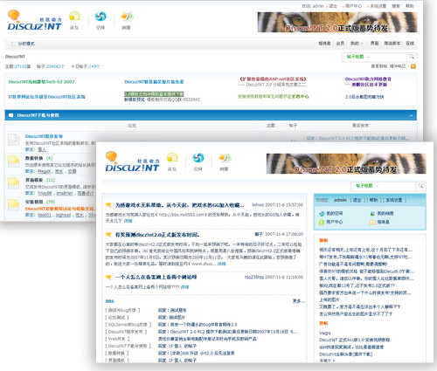Click the 用户中心 icon in admin panel
The width and height of the screenshot is (437, 371).
tap(322, 223)
